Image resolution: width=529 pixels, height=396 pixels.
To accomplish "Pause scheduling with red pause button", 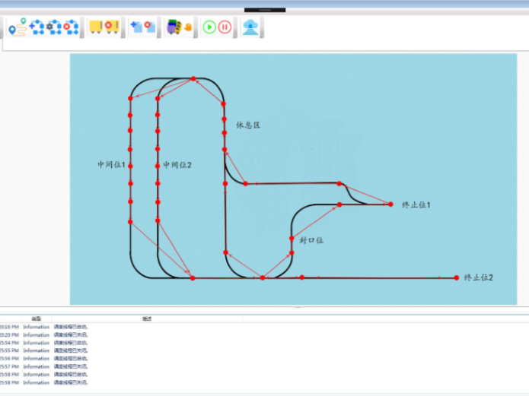I will click(x=225, y=27).
